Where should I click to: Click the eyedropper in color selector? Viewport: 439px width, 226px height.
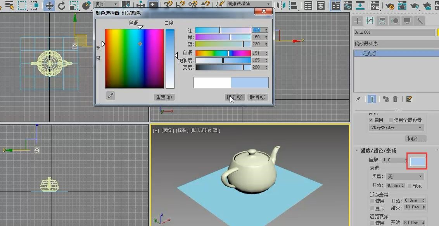111,96
